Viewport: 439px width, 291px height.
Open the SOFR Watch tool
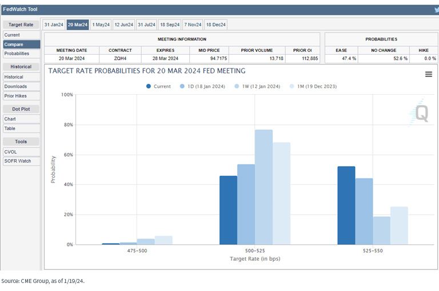22,161
